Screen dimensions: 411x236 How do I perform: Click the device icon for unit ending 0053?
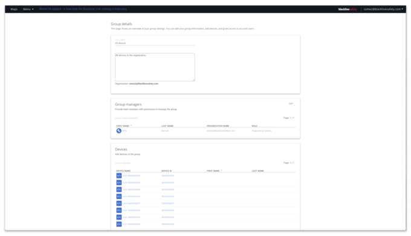tap(119, 175)
